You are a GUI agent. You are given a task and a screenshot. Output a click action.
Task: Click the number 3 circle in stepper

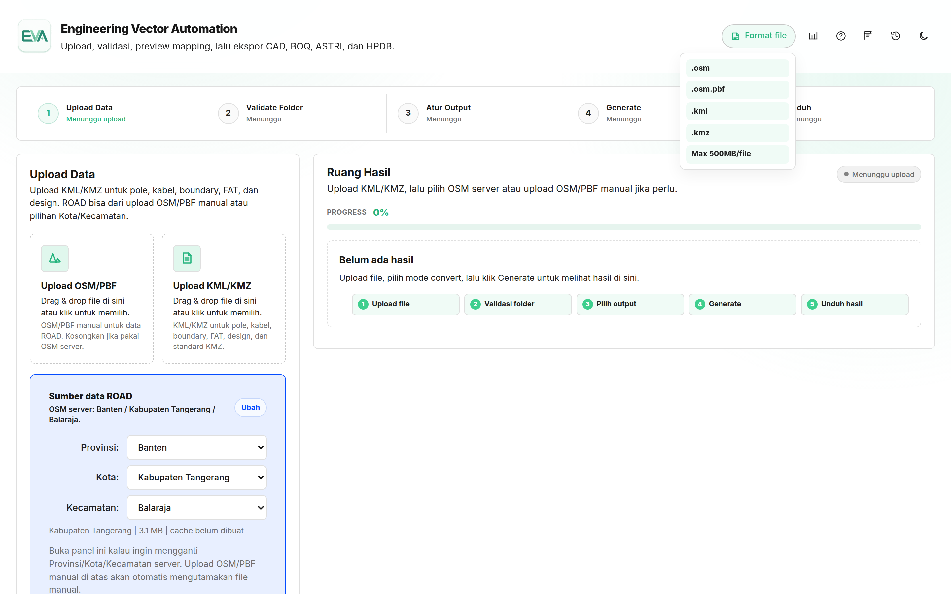[x=408, y=113]
